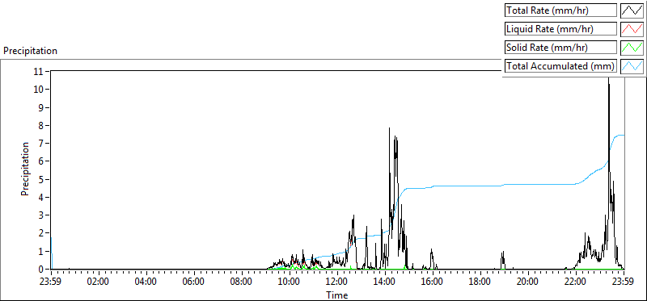
Task: Click the value 6 on the Y axis
Action: pyautogui.click(x=42, y=161)
